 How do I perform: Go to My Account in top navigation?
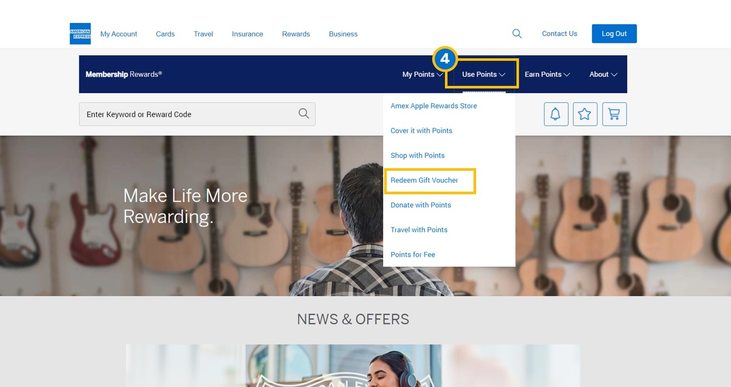point(119,34)
